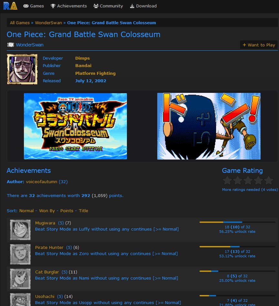The height and width of the screenshot is (306, 279).
Task: Open author voiceofautumn profile
Action: [x=42, y=182]
